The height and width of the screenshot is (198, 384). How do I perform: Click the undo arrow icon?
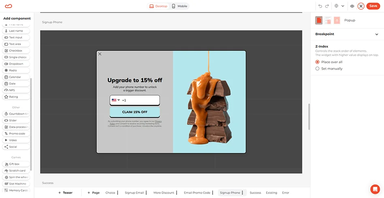coord(320,6)
